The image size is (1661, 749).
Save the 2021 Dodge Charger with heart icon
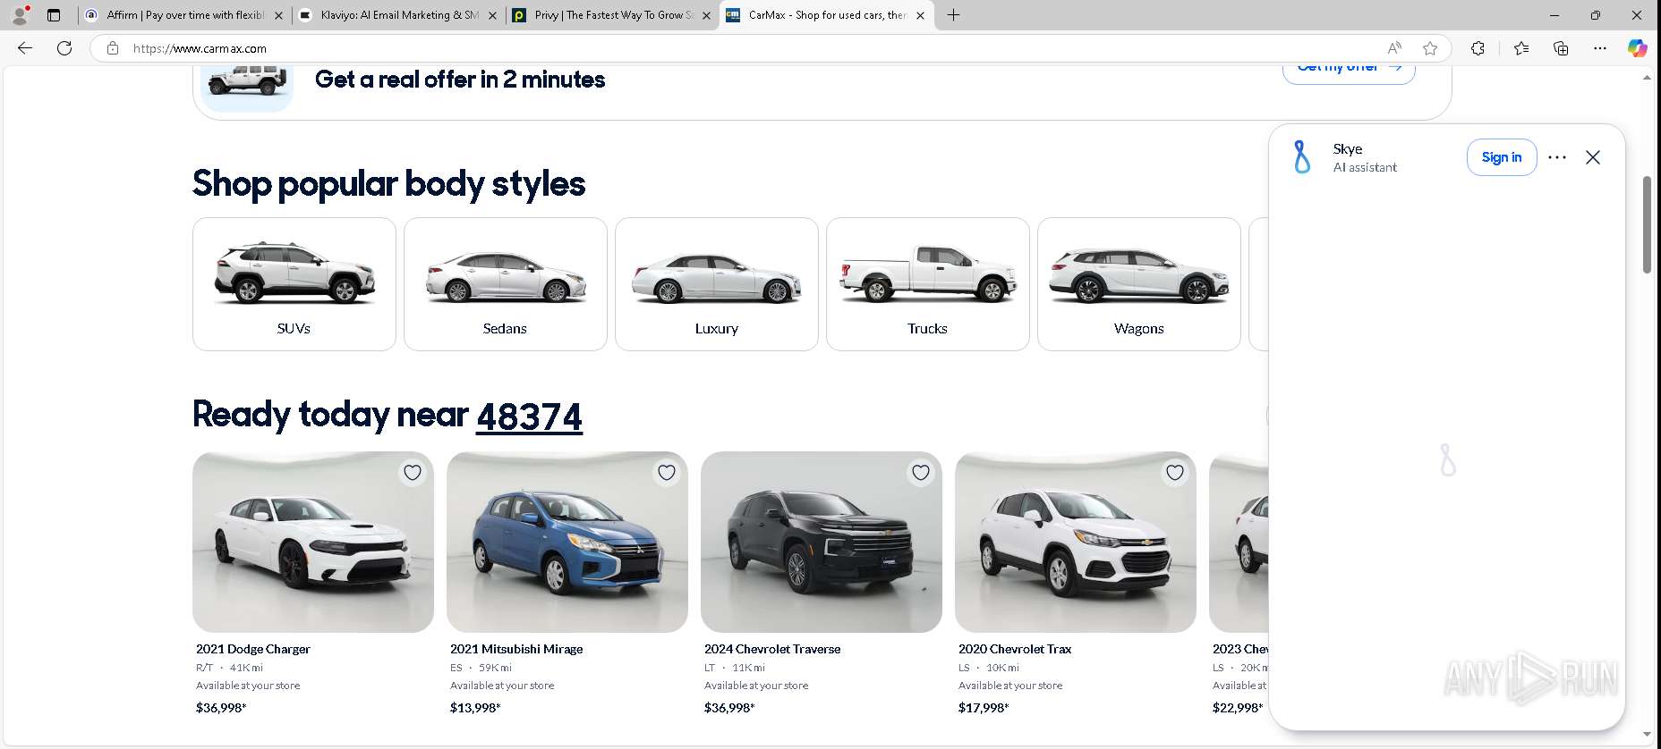click(413, 473)
